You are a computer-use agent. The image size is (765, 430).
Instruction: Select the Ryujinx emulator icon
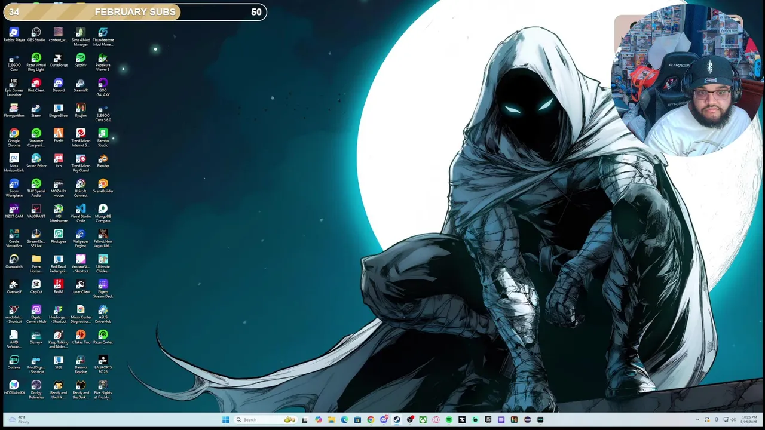click(x=81, y=110)
